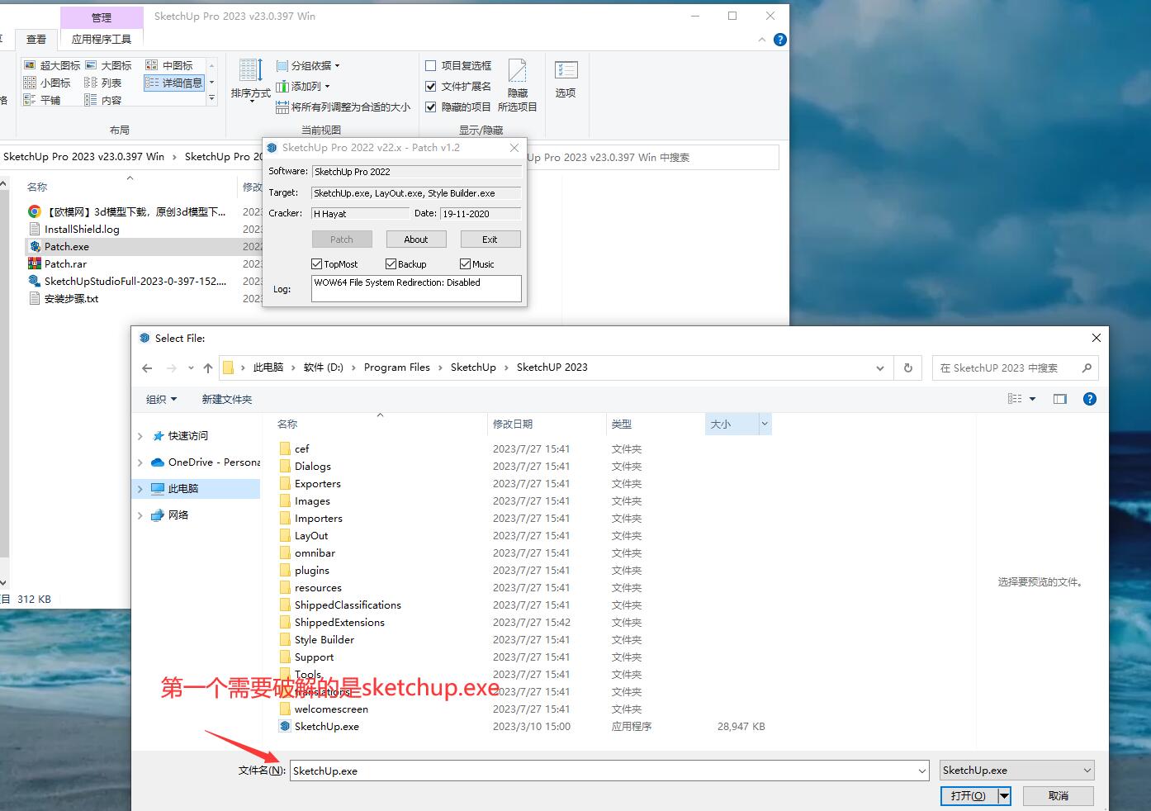This screenshot has height=811, width=1151.
Task: Uncheck TopMost in Patch window
Action: (x=317, y=264)
